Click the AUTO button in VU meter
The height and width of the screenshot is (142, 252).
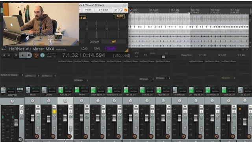tap(120, 17)
